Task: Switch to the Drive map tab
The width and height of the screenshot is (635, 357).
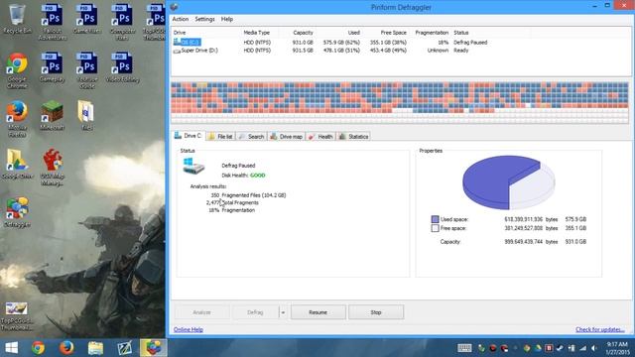Action: tap(287, 137)
